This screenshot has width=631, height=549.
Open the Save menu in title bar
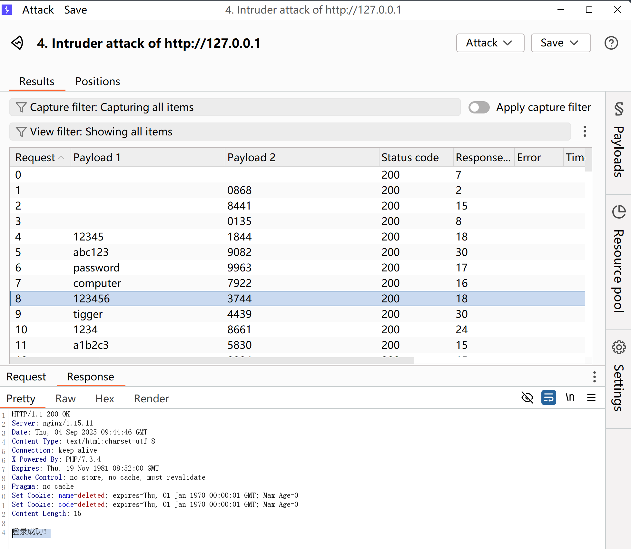pos(75,10)
